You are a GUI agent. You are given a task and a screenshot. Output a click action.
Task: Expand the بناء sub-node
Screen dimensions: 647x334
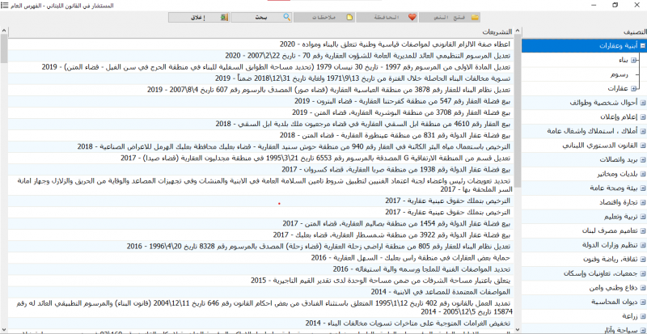633,61
